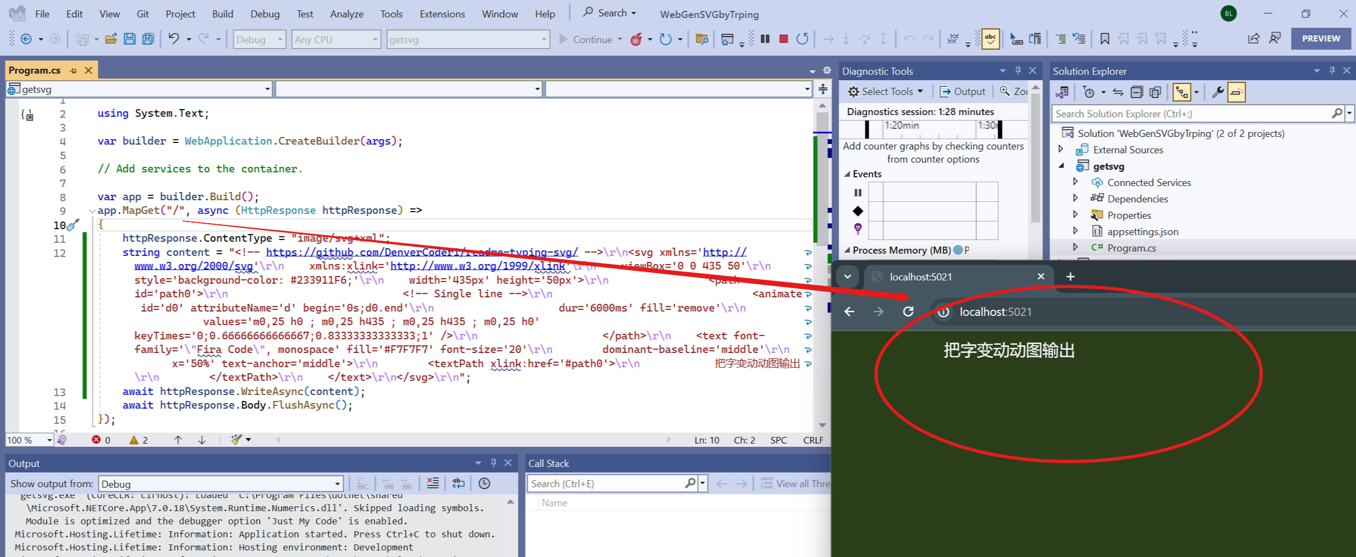Click the Restart debugging icon

pos(802,39)
